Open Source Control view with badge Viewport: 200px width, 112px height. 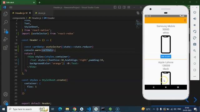pos(6,31)
